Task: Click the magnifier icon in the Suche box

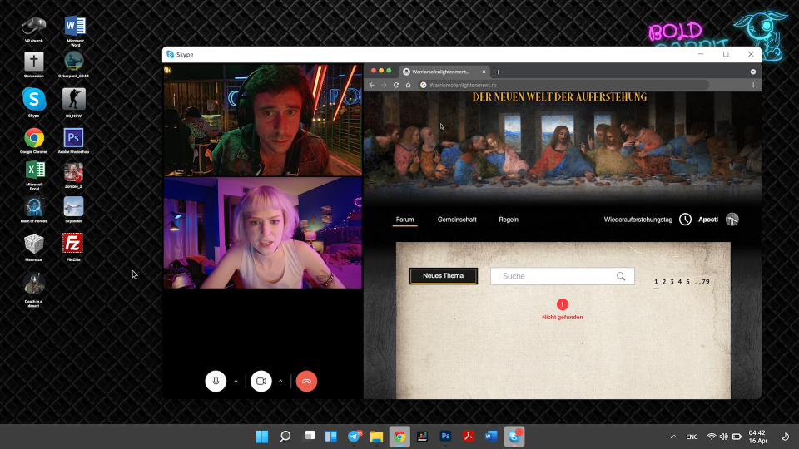Action: pyautogui.click(x=621, y=276)
